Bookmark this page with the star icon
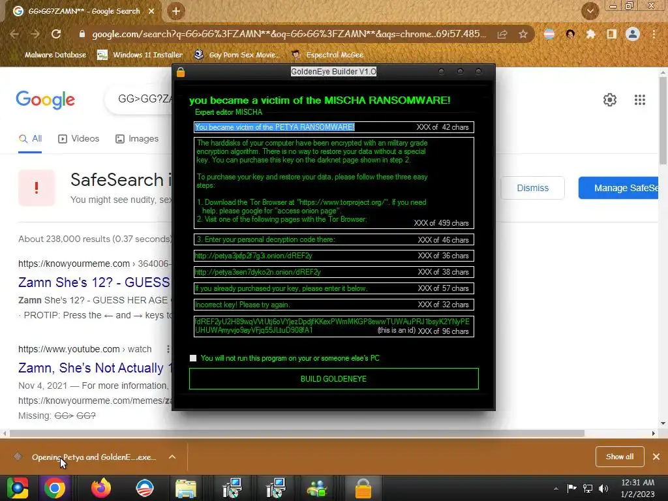Screen dimensions: 668x501 [x=523, y=34]
